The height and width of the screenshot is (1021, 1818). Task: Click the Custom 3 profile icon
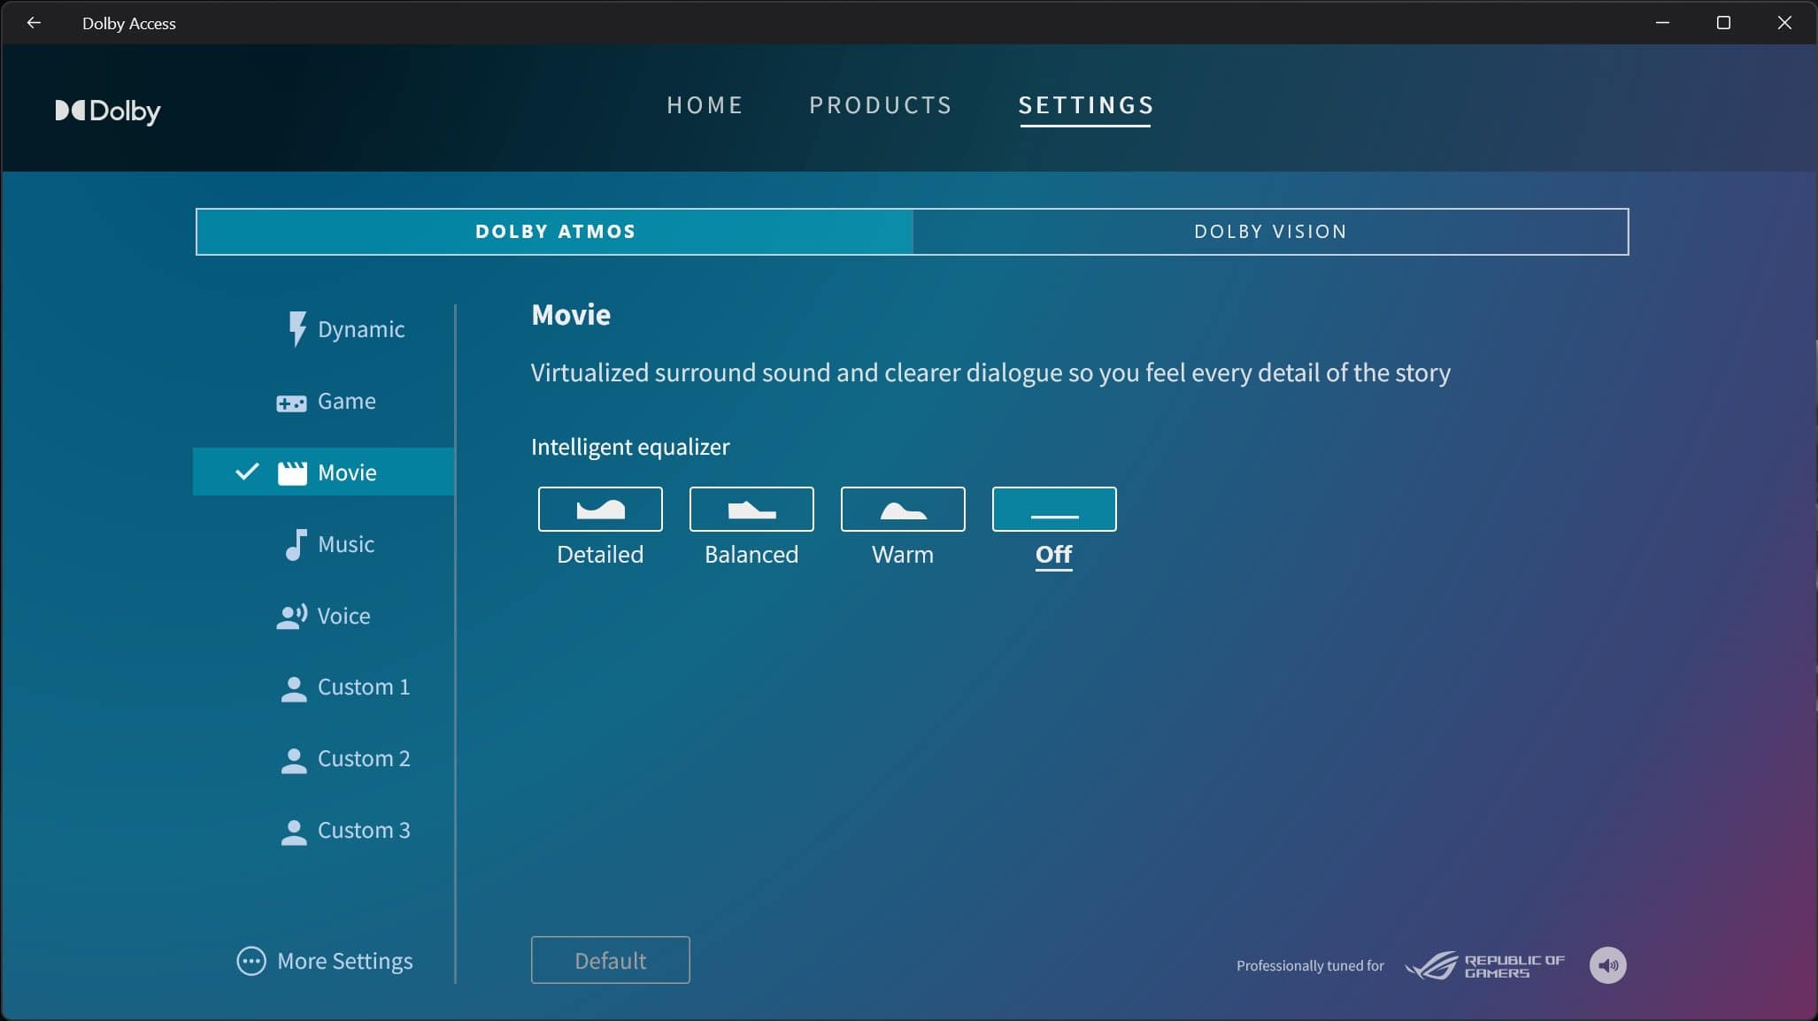click(x=294, y=832)
